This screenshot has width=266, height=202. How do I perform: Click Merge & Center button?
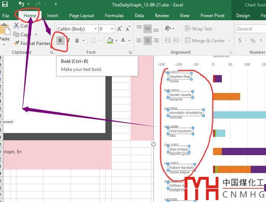(x=205, y=41)
